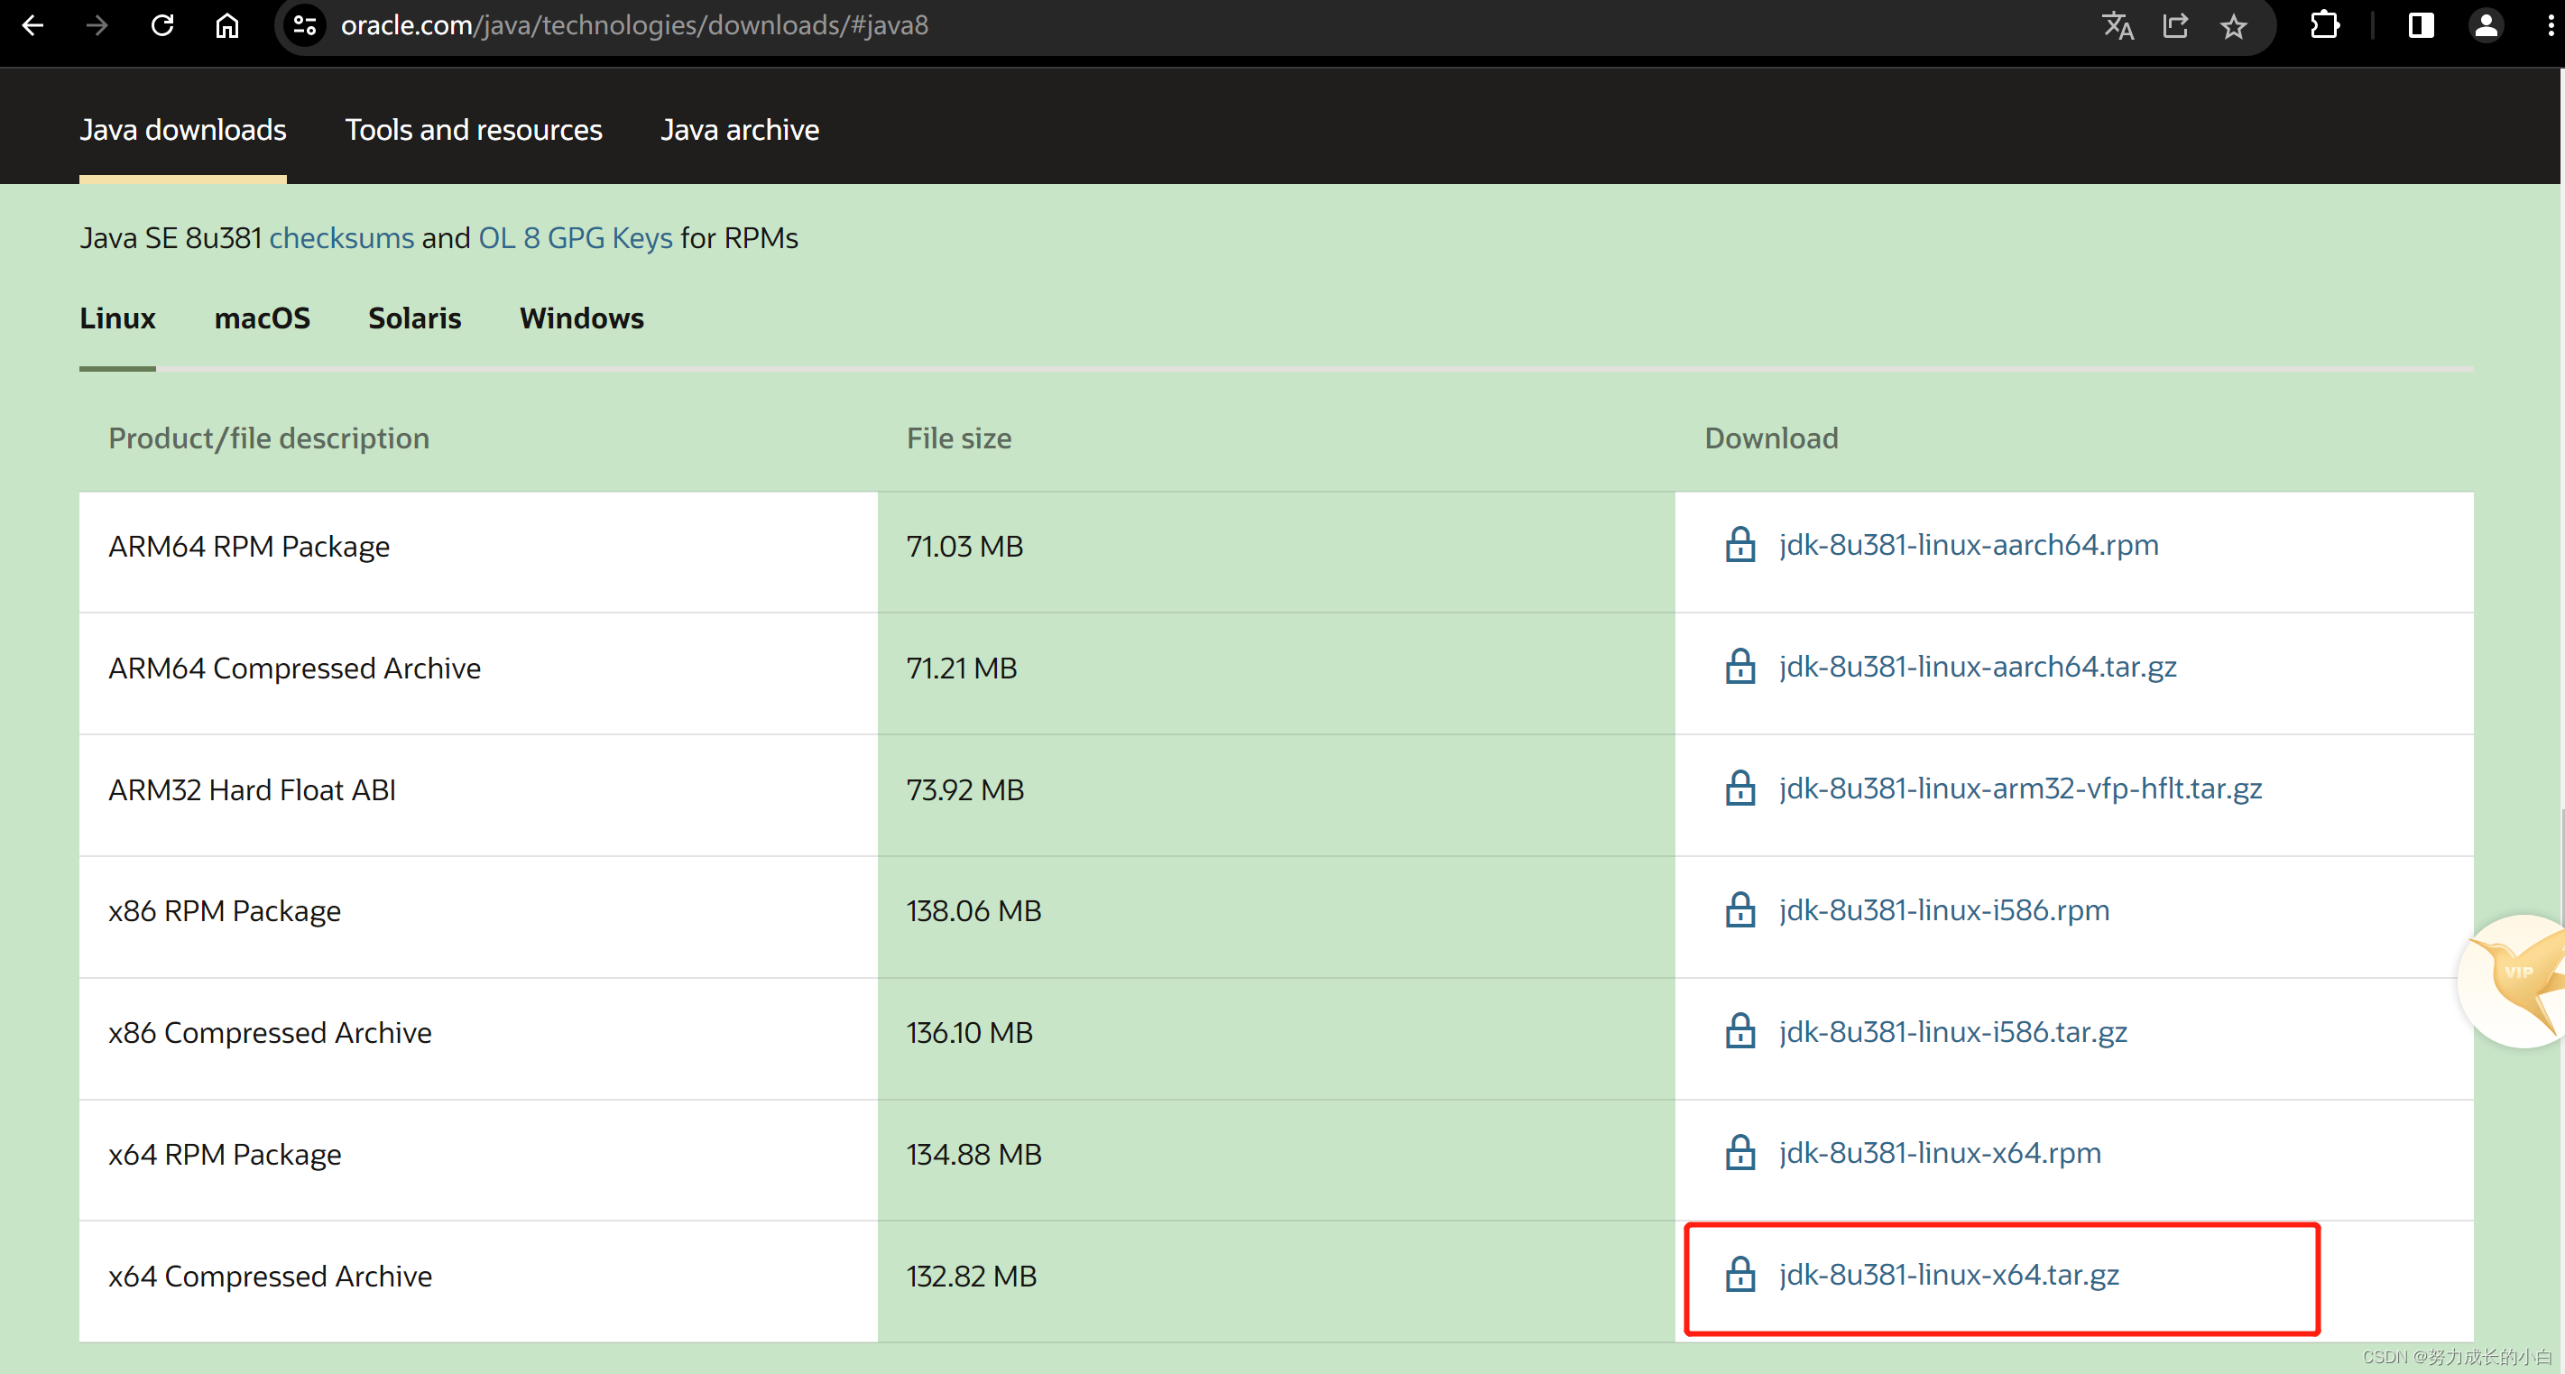Screen dimensions: 2565x1374
Task: Select the x64 RPM Package cell
Action: coord(478,1159)
